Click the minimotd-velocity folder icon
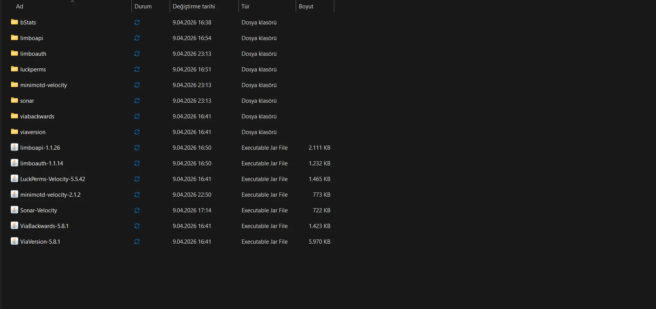This screenshot has width=656, height=309. click(15, 85)
